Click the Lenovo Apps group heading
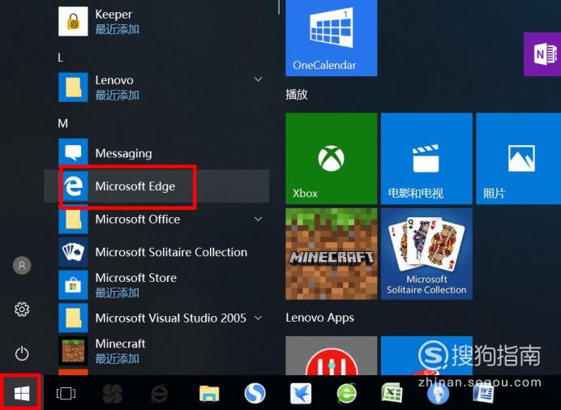 [320, 318]
